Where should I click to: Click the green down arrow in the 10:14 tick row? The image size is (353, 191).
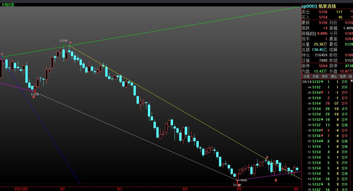(322, 82)
